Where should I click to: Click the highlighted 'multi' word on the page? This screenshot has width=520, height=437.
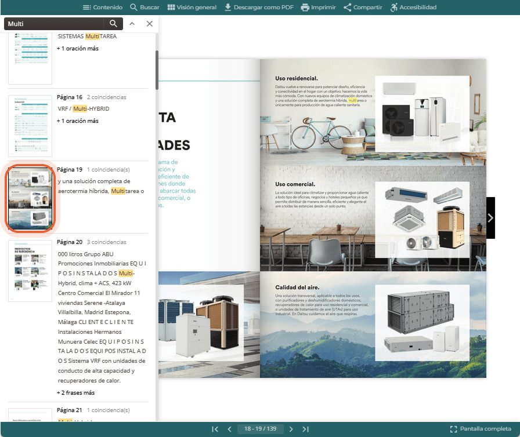352,100
